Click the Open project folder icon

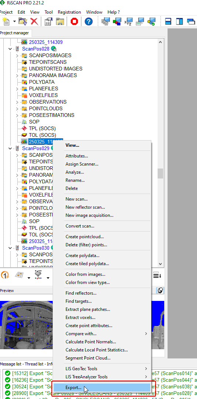click(x=22, y=21)
